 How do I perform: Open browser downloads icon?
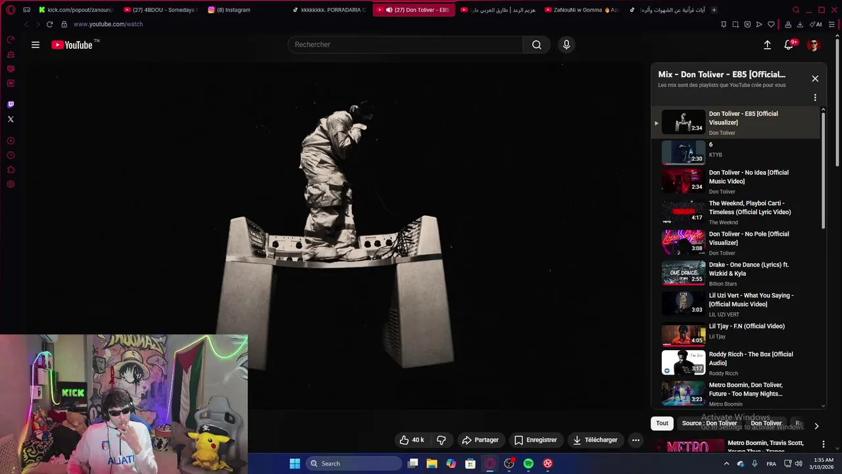[x=800, y=24]
